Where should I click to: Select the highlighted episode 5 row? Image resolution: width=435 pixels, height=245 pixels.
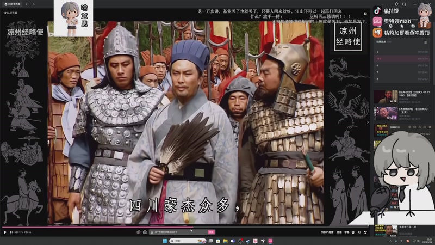pos(402,59)
